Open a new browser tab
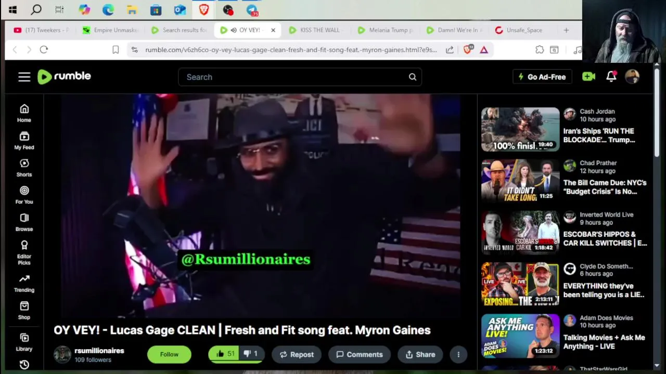Screen dimensions: 666x374 click(x=566, y=30)
